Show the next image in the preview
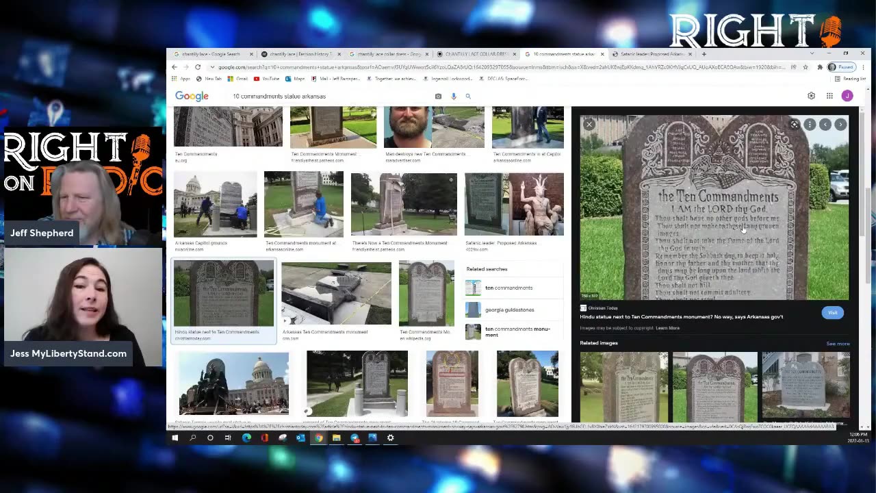 coord(840,125)
